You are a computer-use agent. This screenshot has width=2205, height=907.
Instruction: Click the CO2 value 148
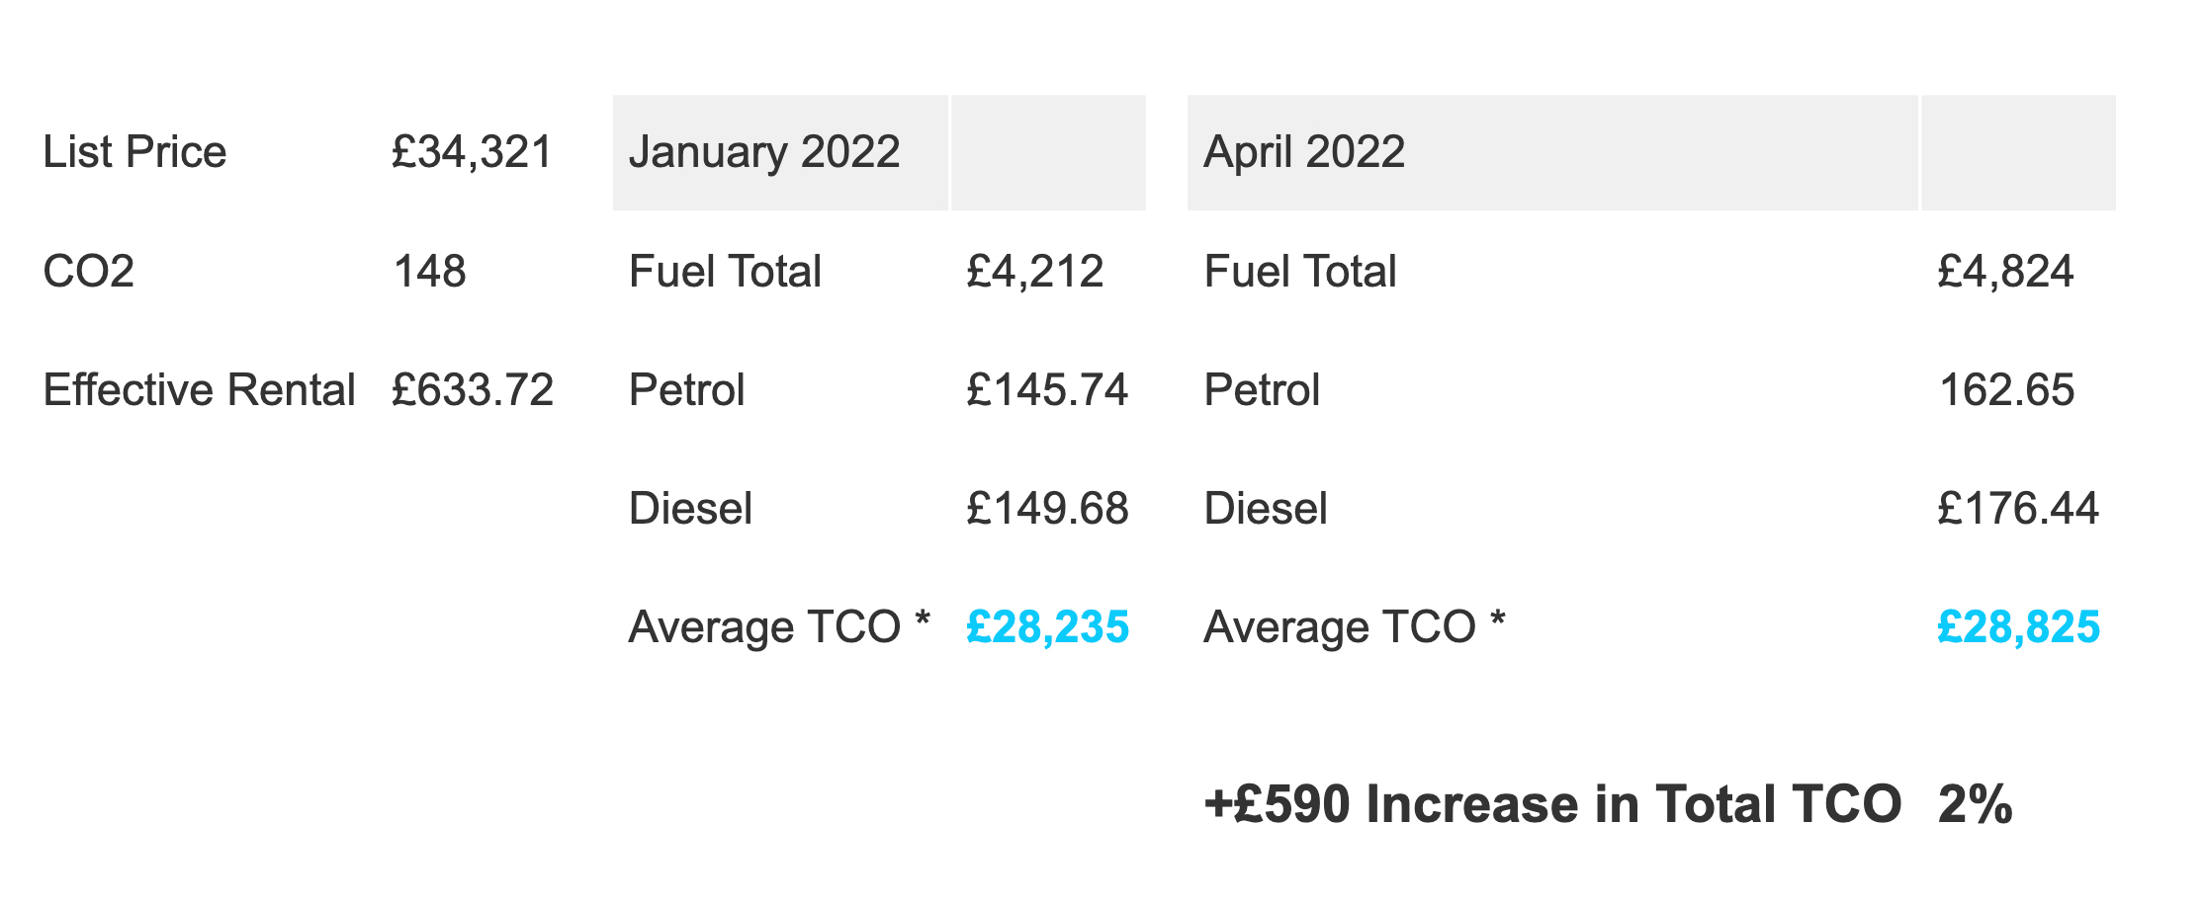(429, 272)
